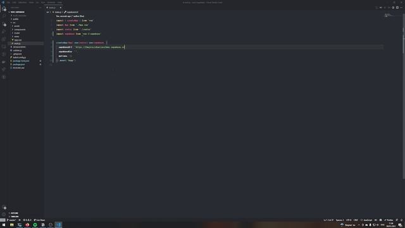The image size is (405, 228).
Task: Open Source Control view in activity bar
Action: coord(4,24)
